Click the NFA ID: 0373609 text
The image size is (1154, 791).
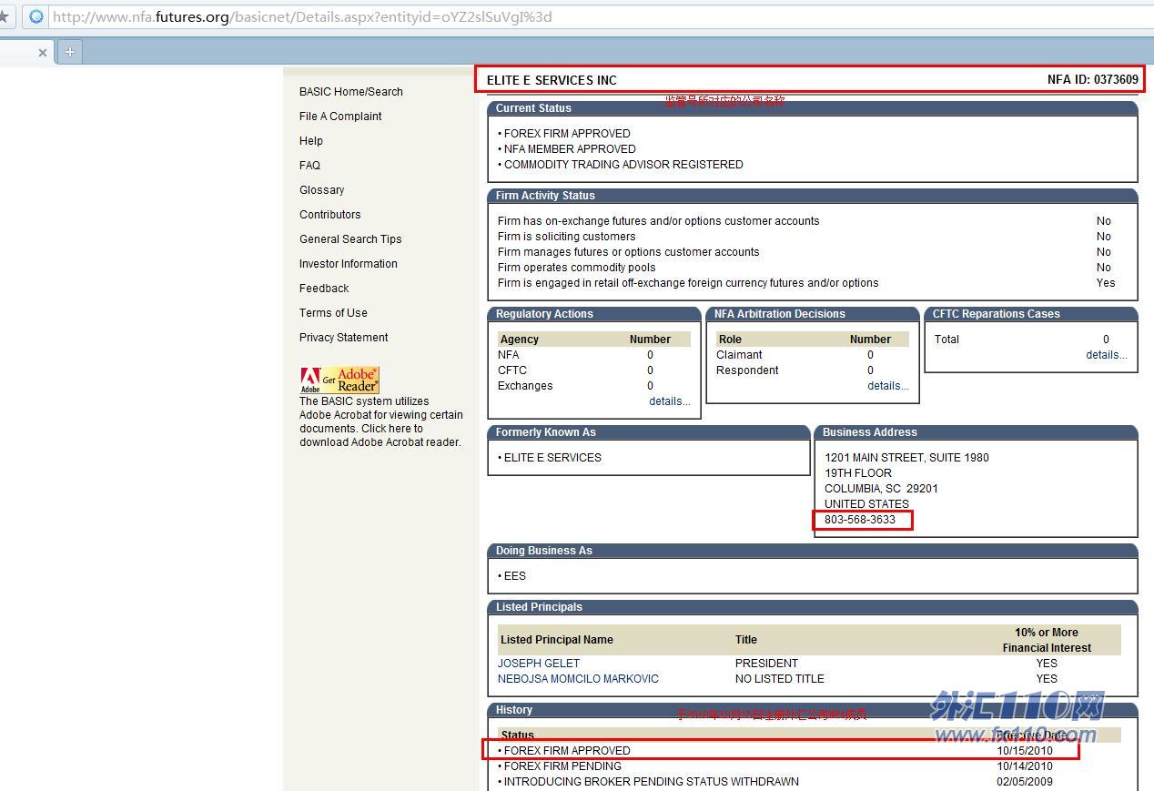click(x=1092, y=80)
